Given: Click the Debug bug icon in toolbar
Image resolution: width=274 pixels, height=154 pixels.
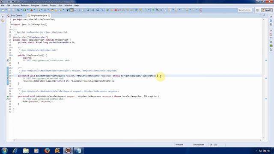Looking at the screenshot, I should (18, 10).
